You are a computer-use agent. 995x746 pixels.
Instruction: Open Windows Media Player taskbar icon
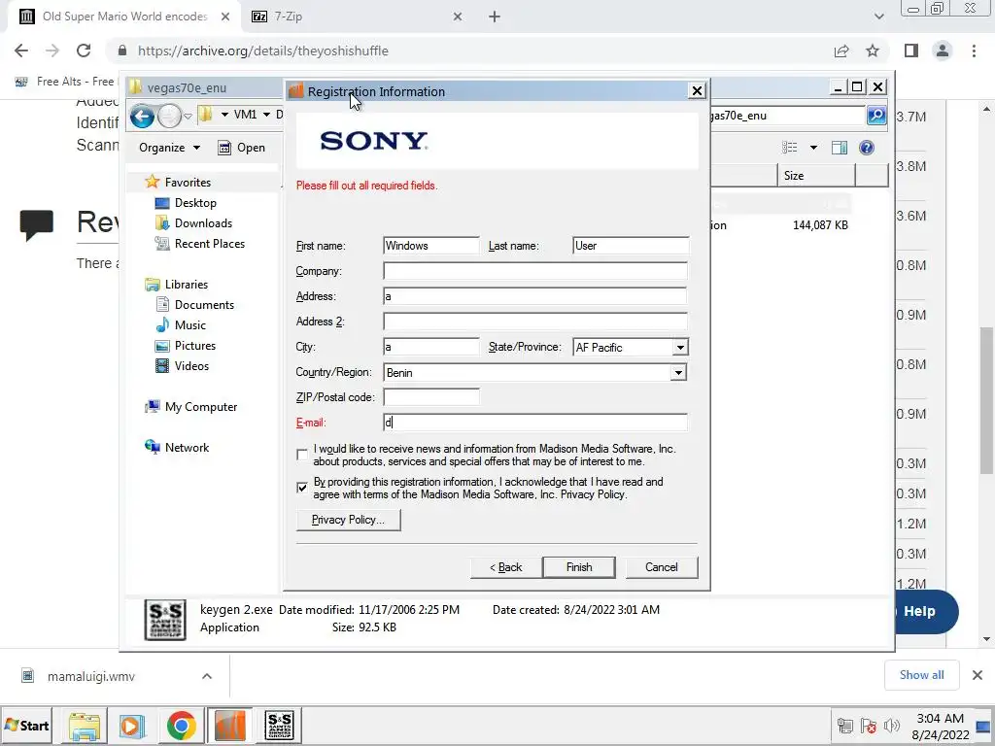pos(132,726)
